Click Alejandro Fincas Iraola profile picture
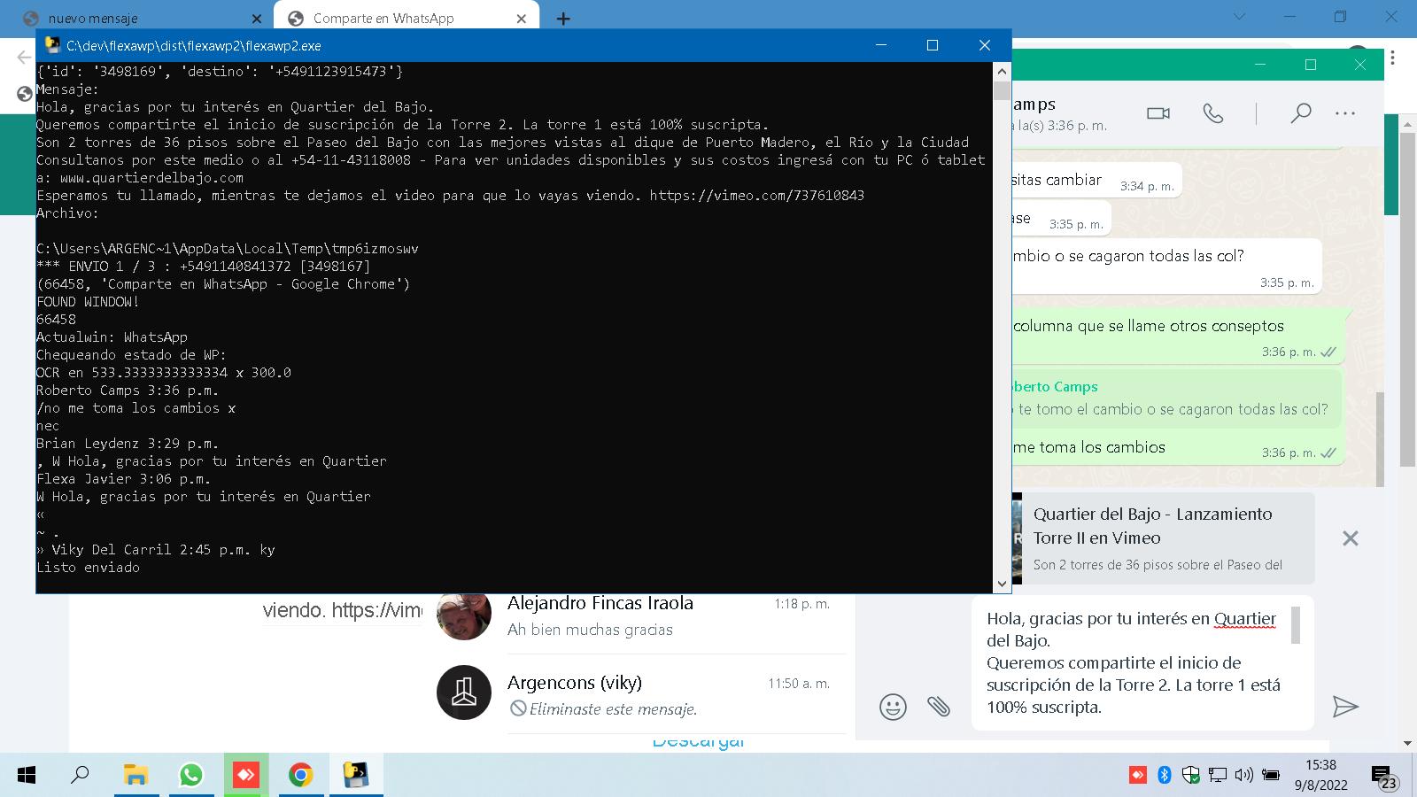Image resolution: width=1417 pixels, height=797 pixels. 464,615
